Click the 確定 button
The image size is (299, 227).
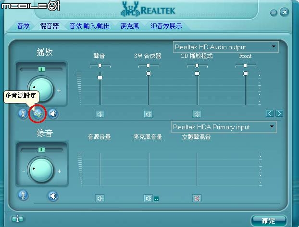(269, 221)
